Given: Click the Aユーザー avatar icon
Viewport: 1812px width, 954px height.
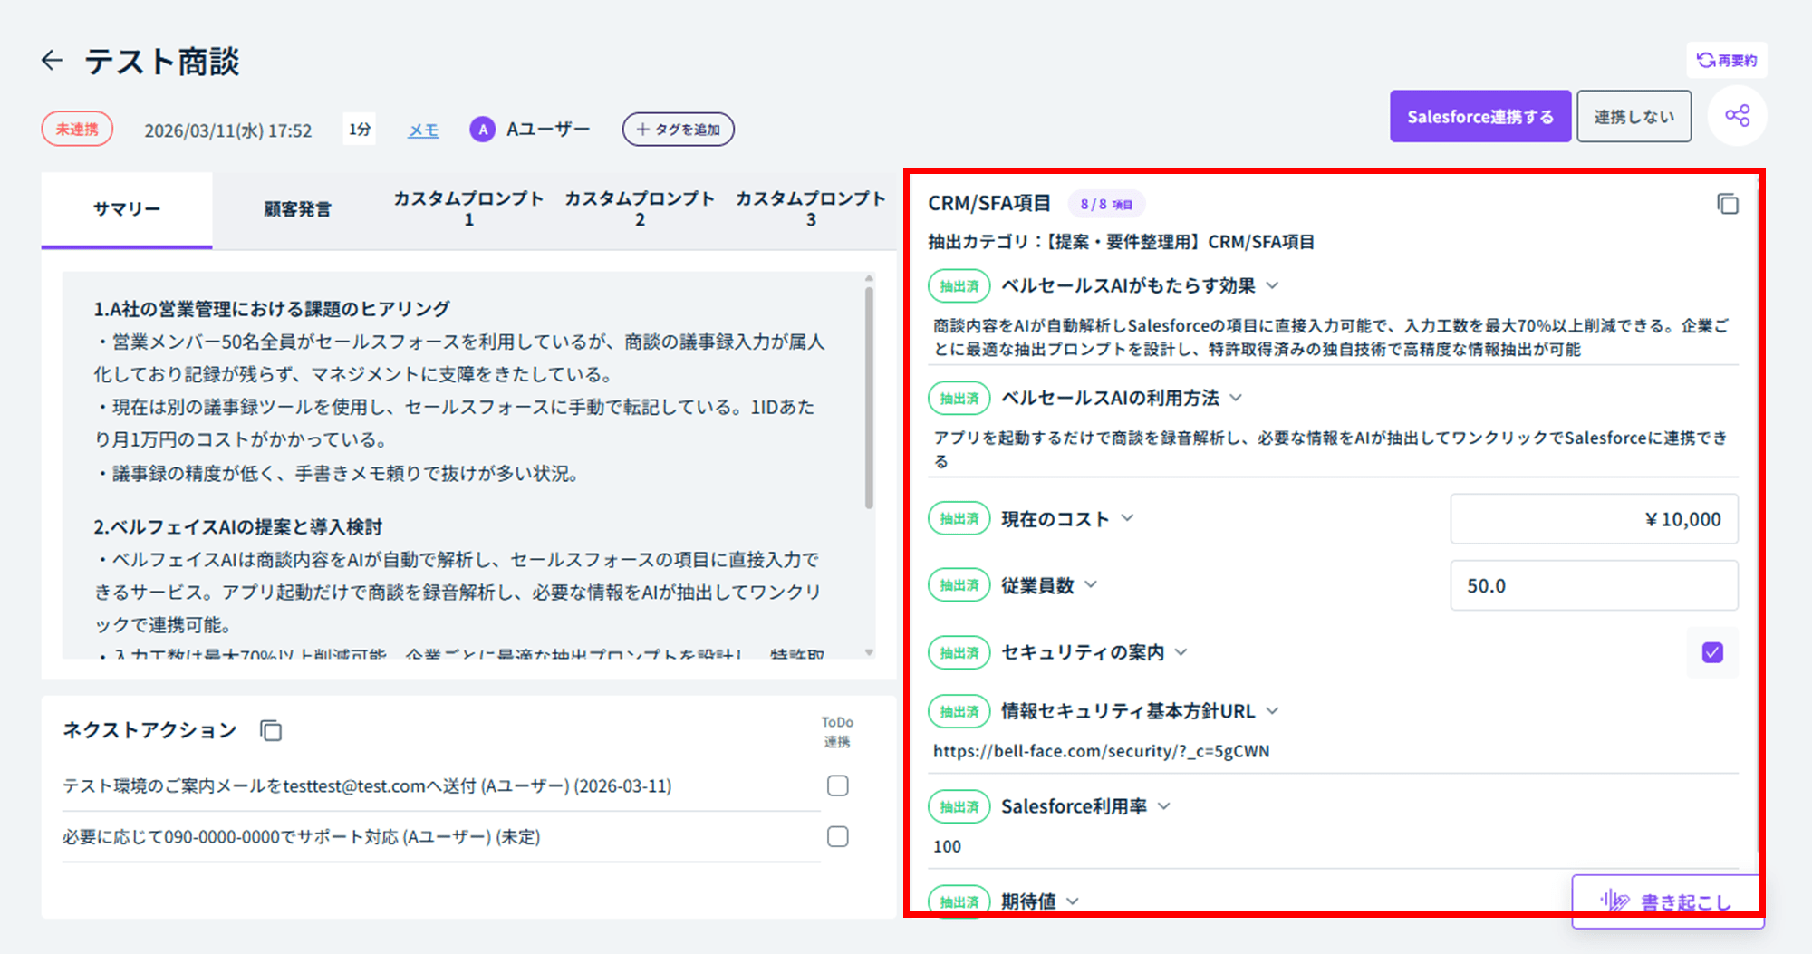Looking at the screenshot, I should pyautogui.click(x=483, y=130).
